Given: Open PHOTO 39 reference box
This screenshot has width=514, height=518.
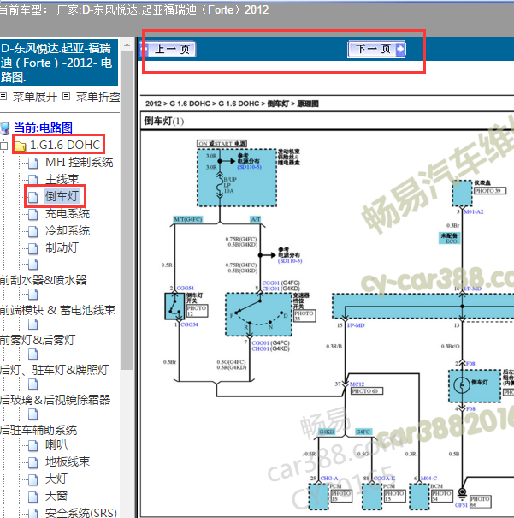Looking at the screenshot, I should [x=490, y=191].
